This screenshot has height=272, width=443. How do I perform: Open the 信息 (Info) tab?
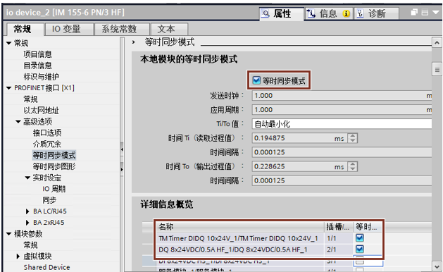(328, 13)
